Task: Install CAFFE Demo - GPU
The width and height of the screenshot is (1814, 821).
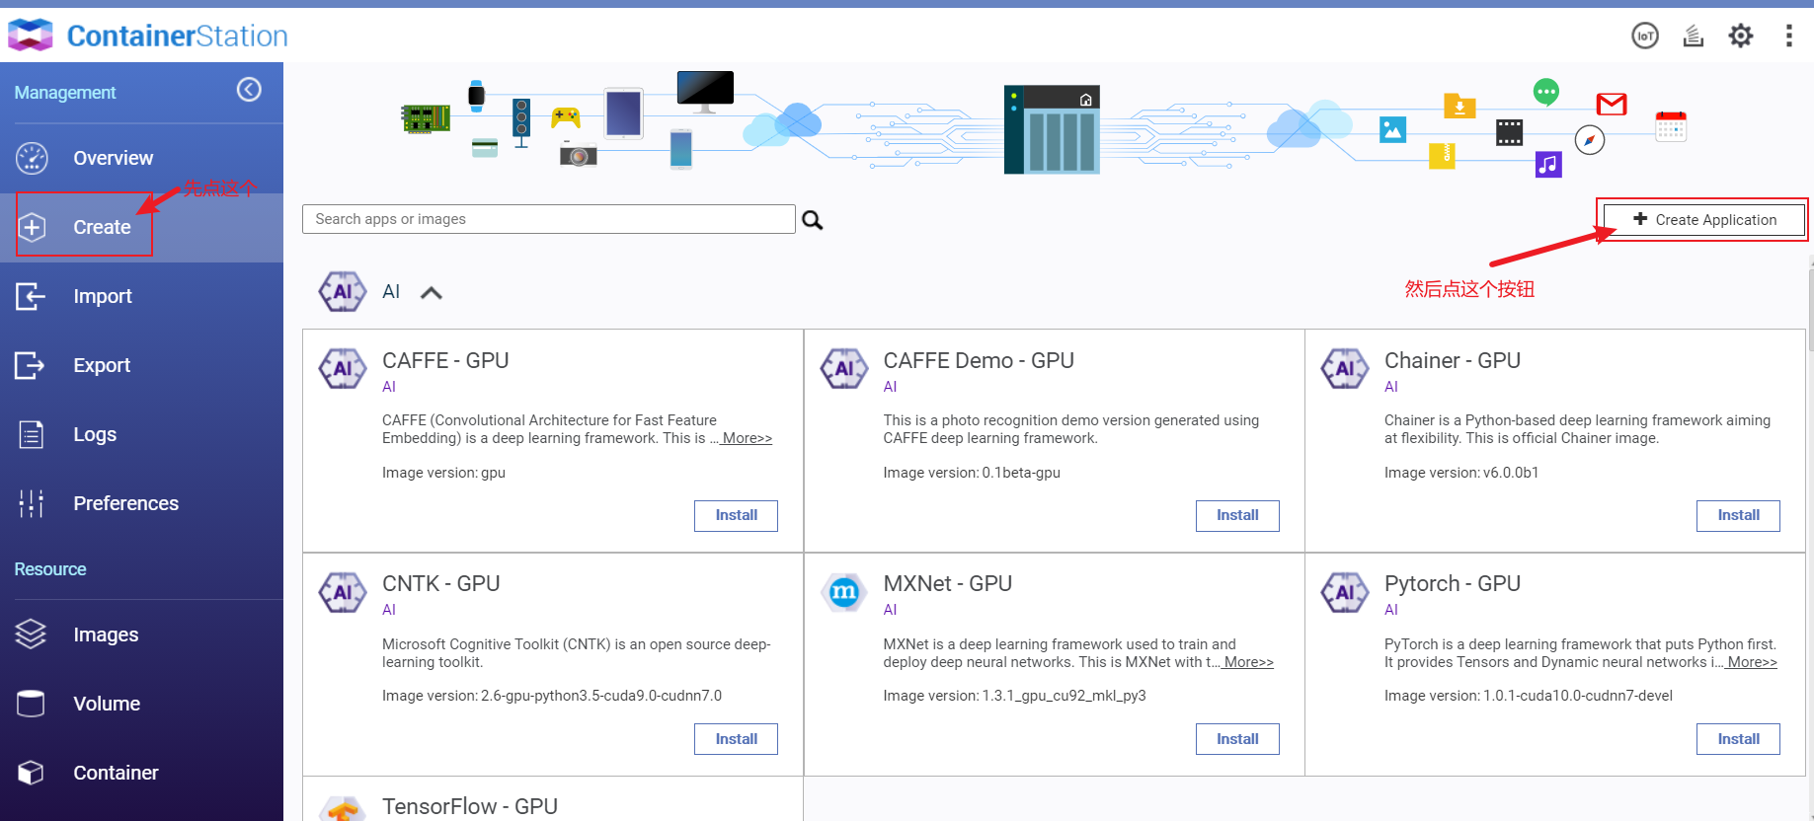Action: 1237,516
